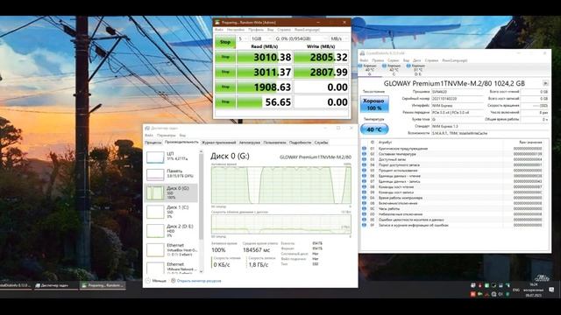Click the Preparing Random taskbar button
This screenshot has width=561, height=315.
click(103, 285)
